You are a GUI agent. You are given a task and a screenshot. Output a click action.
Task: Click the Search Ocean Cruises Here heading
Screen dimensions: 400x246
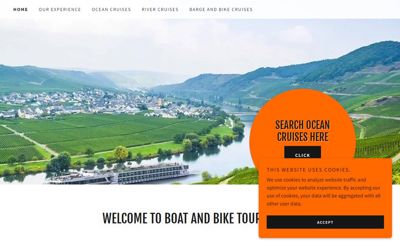303,131
